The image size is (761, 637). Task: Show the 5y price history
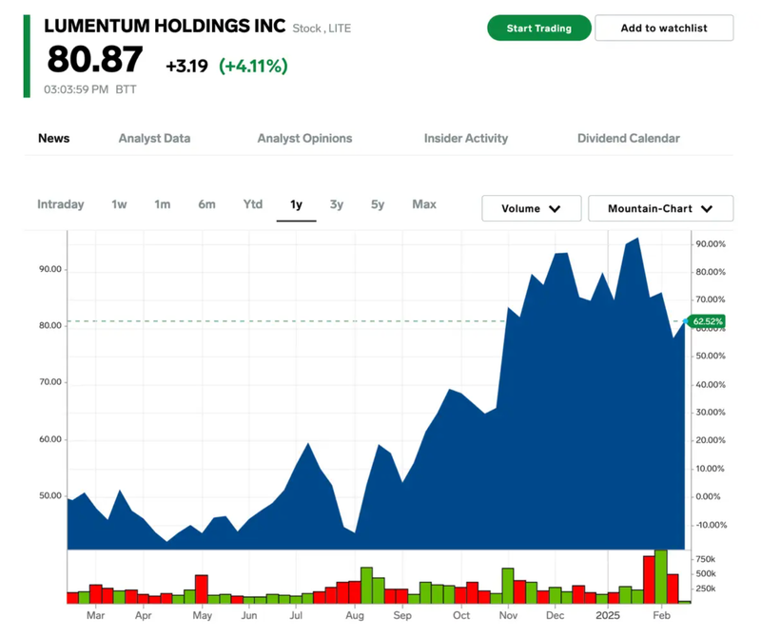click(x=378, y=204)
